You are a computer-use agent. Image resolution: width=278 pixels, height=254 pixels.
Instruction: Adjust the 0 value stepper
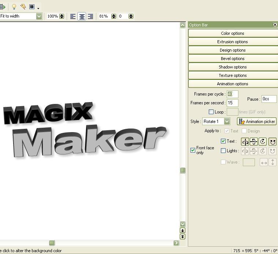(x=131, y=16)
